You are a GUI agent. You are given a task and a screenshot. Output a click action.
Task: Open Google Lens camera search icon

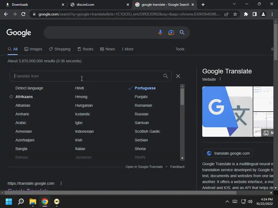click(171, 32)
